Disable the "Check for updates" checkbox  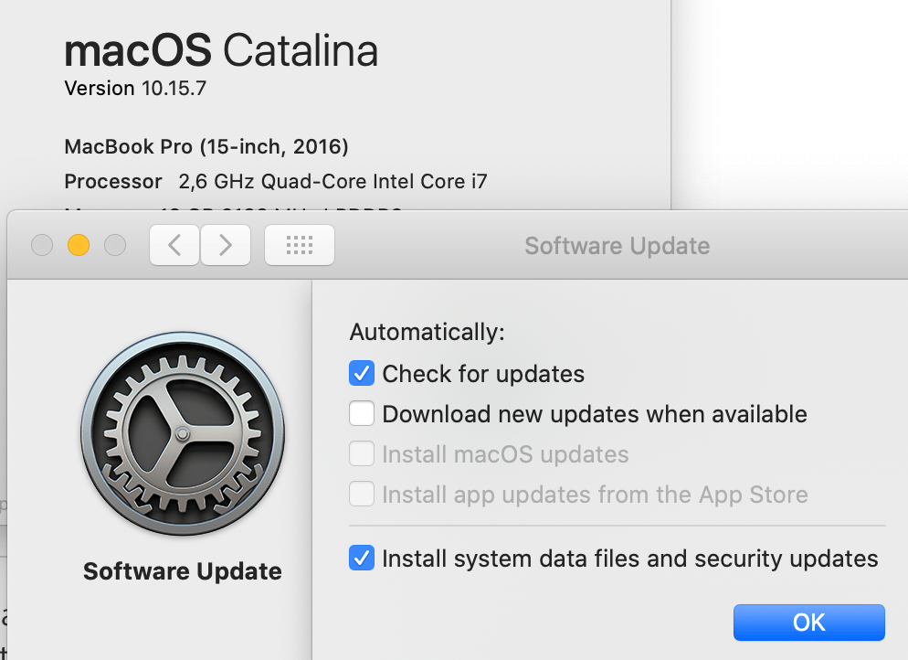click(362, 373)
